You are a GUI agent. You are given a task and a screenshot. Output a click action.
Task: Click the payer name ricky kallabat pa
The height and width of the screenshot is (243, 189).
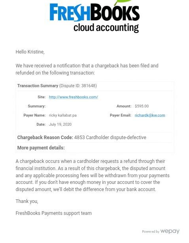(x=63, y=115)
